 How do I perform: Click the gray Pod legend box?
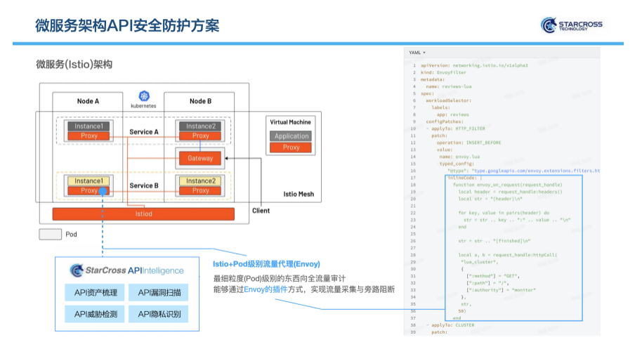coord(50,234)
